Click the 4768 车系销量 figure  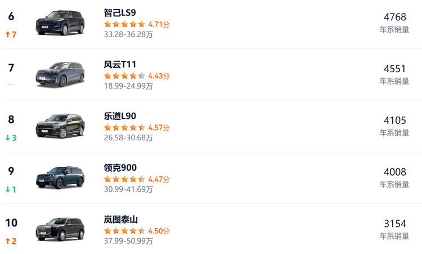[394, 17]
